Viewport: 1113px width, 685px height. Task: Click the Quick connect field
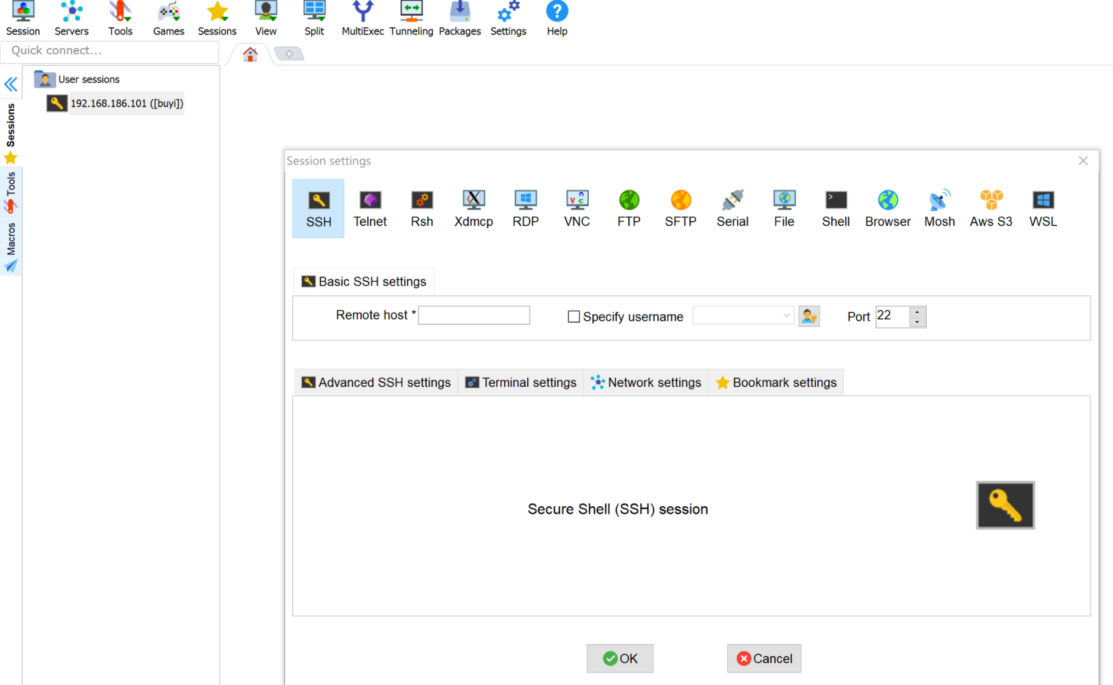109,51
